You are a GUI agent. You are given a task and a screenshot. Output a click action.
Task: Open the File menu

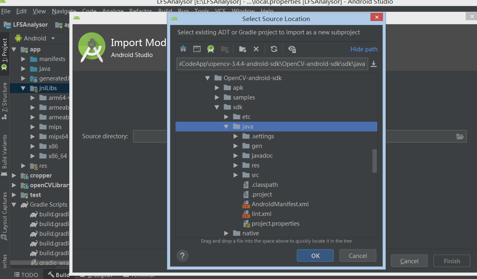[6, 11]
